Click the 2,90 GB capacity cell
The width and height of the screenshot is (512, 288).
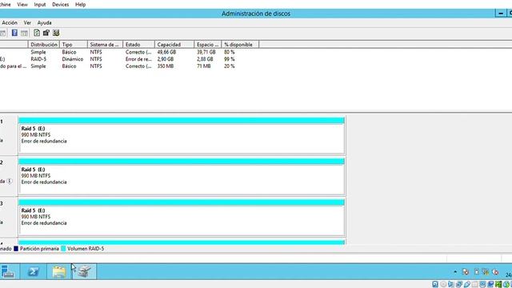[x=166, y=59]
